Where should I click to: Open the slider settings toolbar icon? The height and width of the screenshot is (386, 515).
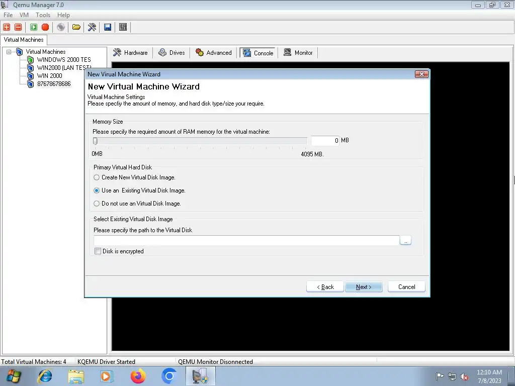[x=123, y=27]
